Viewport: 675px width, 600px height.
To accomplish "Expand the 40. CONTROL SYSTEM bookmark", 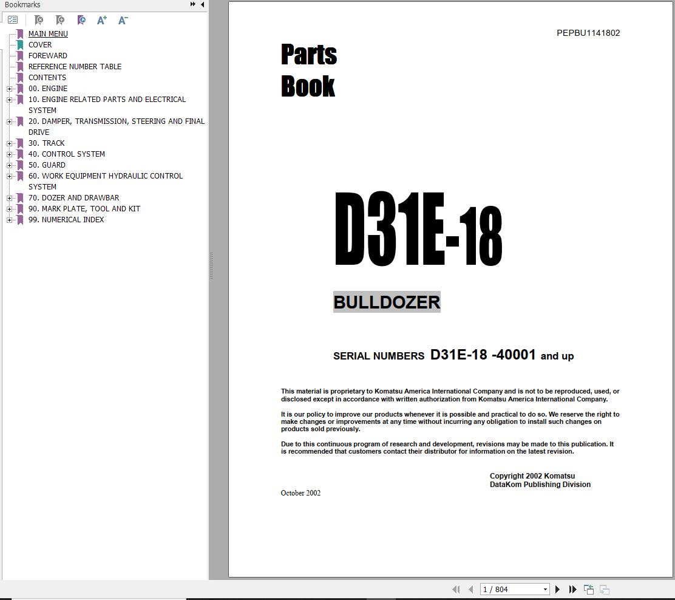I will (10, 154).
